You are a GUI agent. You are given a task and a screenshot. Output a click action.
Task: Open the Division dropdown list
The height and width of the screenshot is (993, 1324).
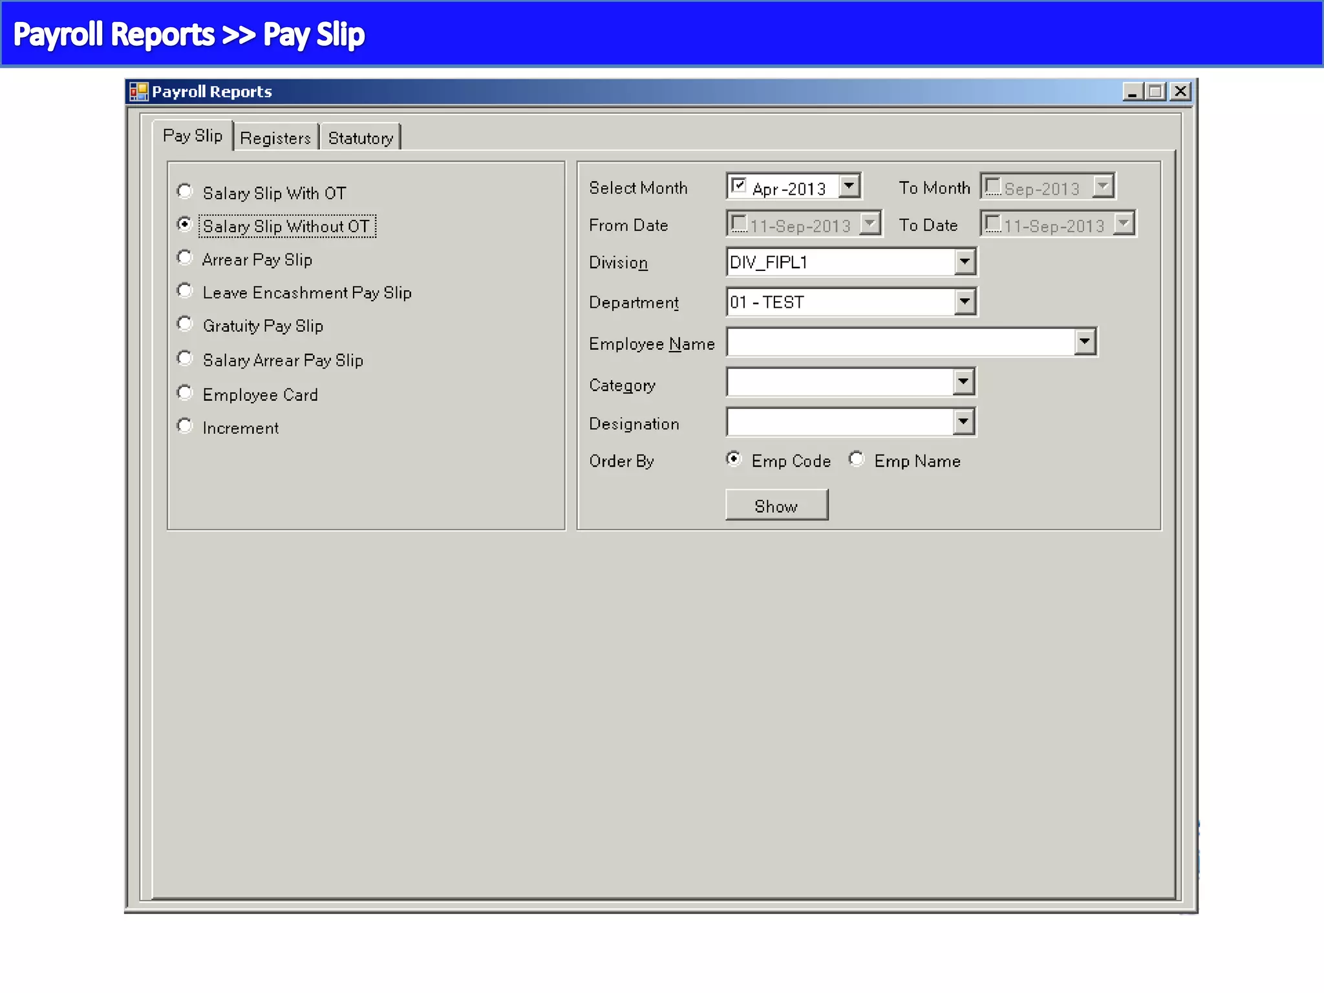965,262
